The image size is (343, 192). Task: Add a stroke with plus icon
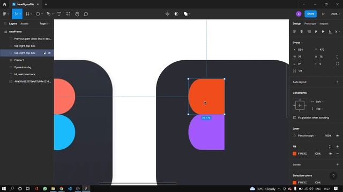337,165
